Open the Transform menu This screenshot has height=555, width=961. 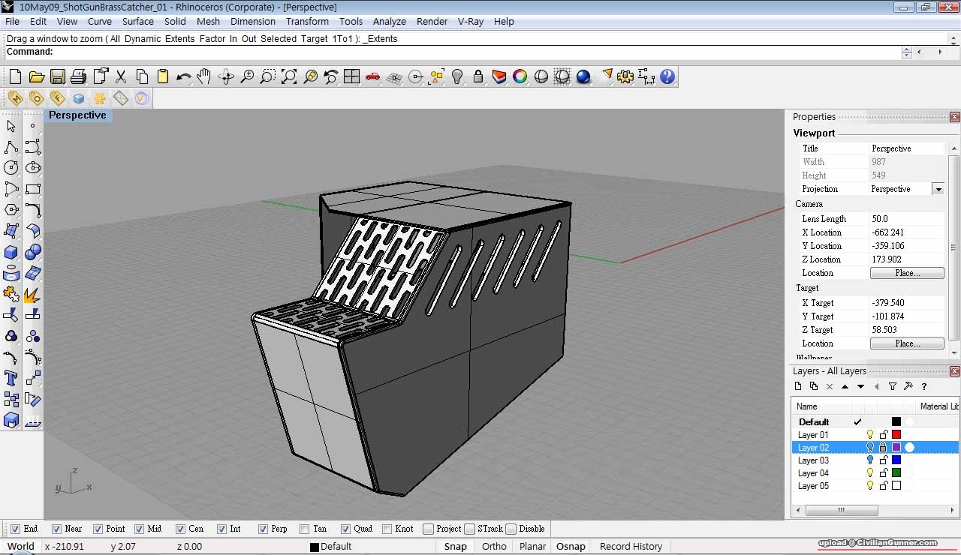point(307,22)
